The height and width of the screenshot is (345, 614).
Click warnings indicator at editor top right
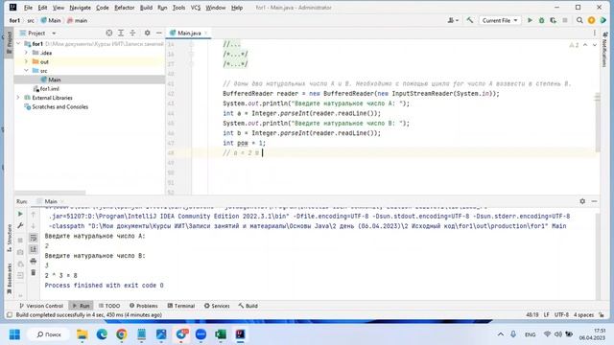tap(574, 45)
